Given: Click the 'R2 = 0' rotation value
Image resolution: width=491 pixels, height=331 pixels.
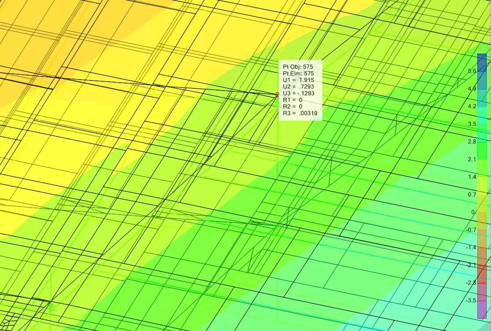Looking at the screenshot, I should tap(293, 106).
